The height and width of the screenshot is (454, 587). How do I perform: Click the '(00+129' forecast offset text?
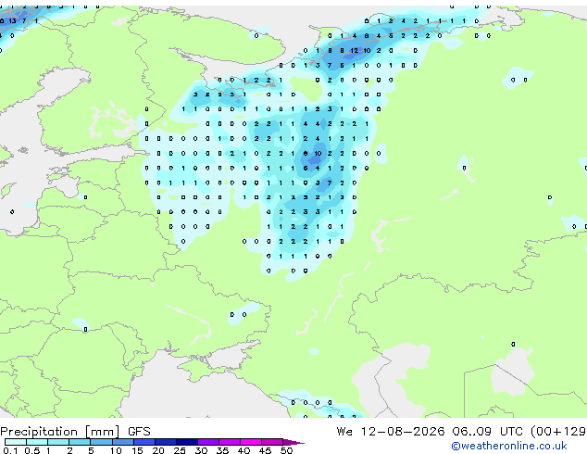558,432
